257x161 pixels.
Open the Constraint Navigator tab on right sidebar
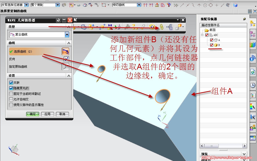tap(252, 34)
